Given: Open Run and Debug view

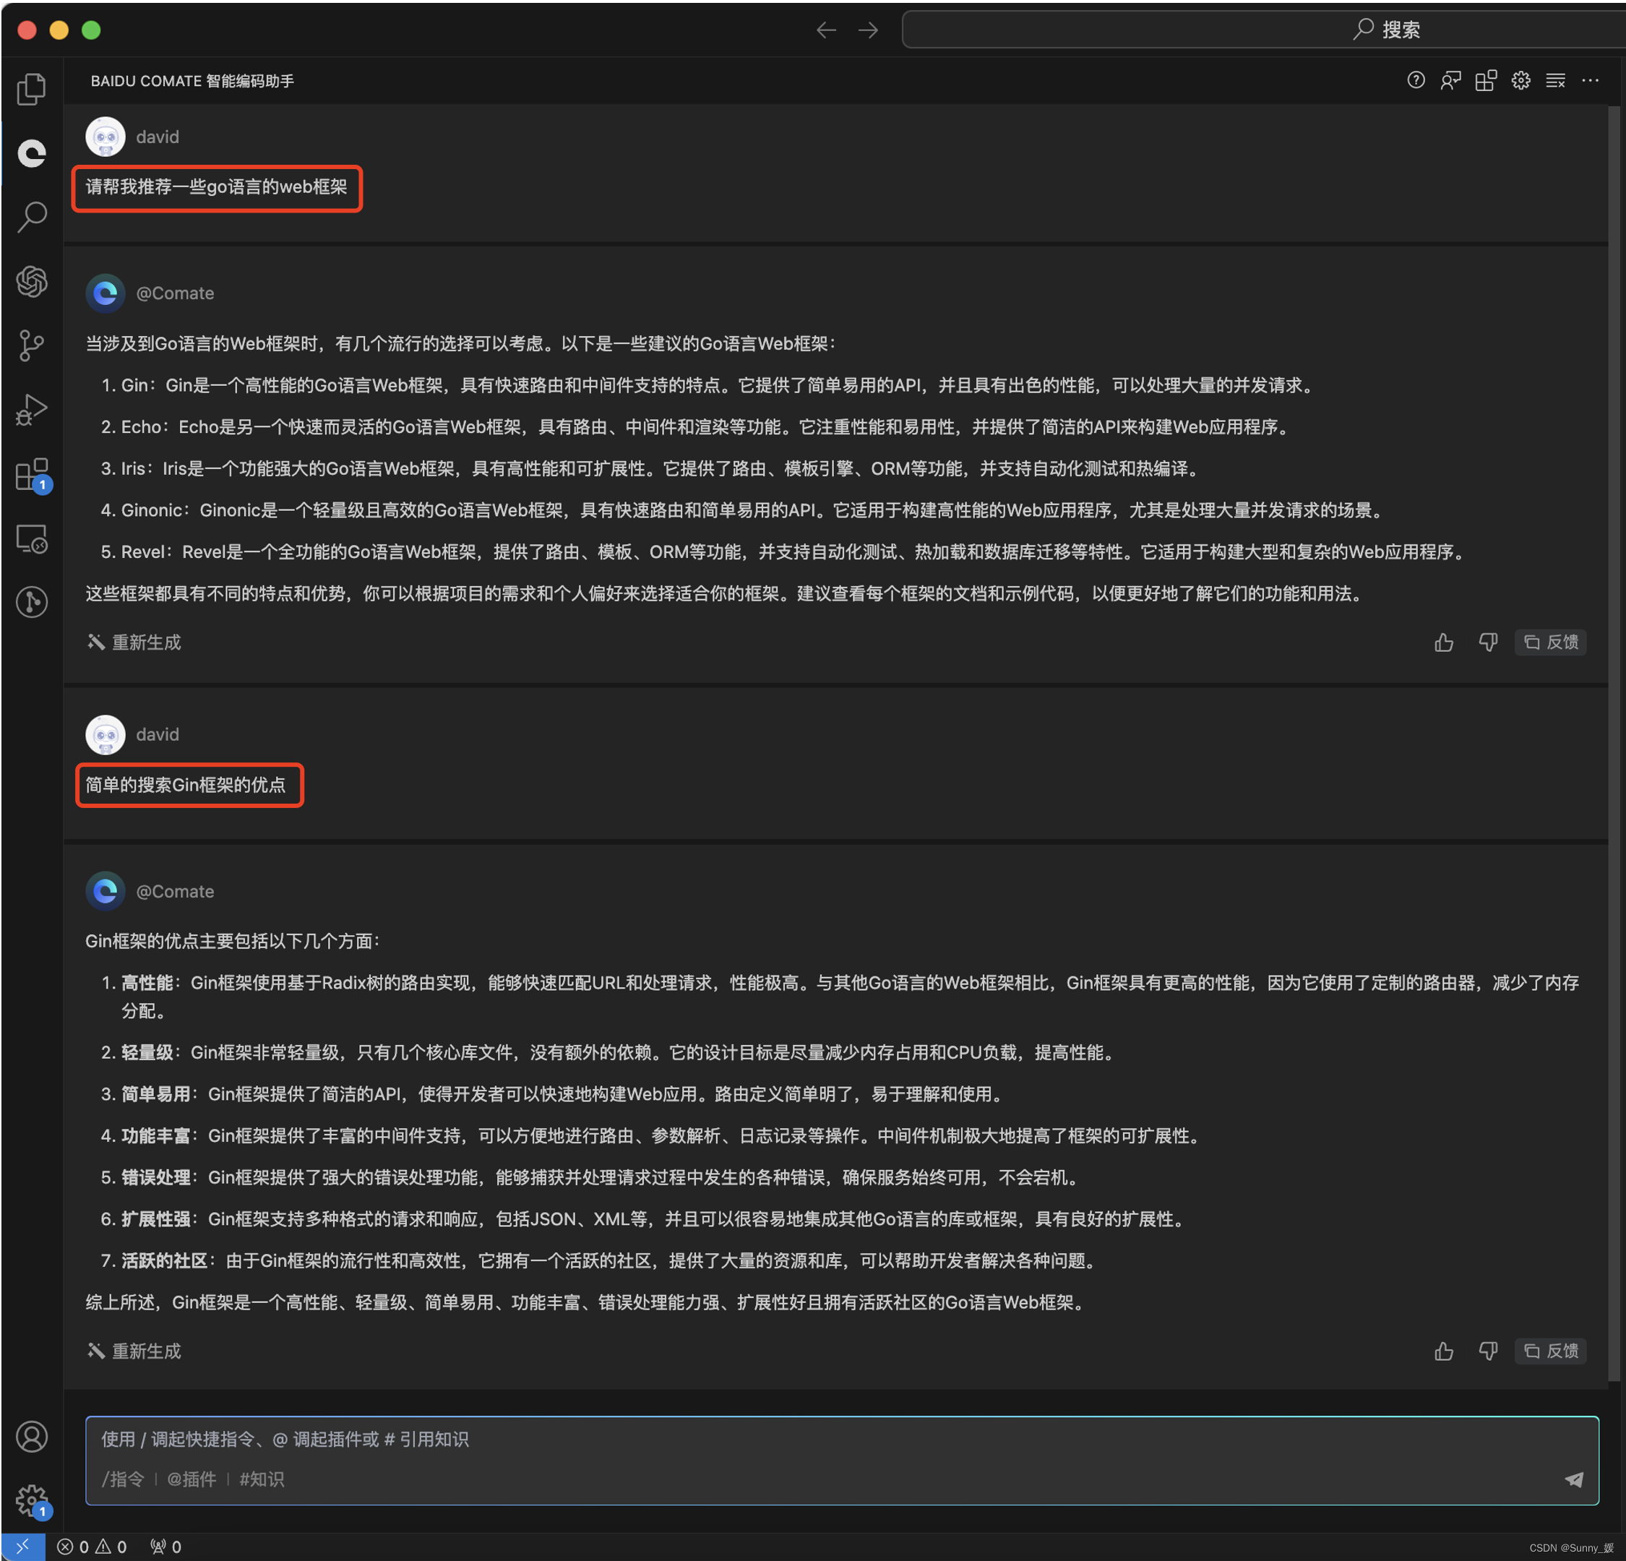Looking at the screenshot, I should pos(32,410).
